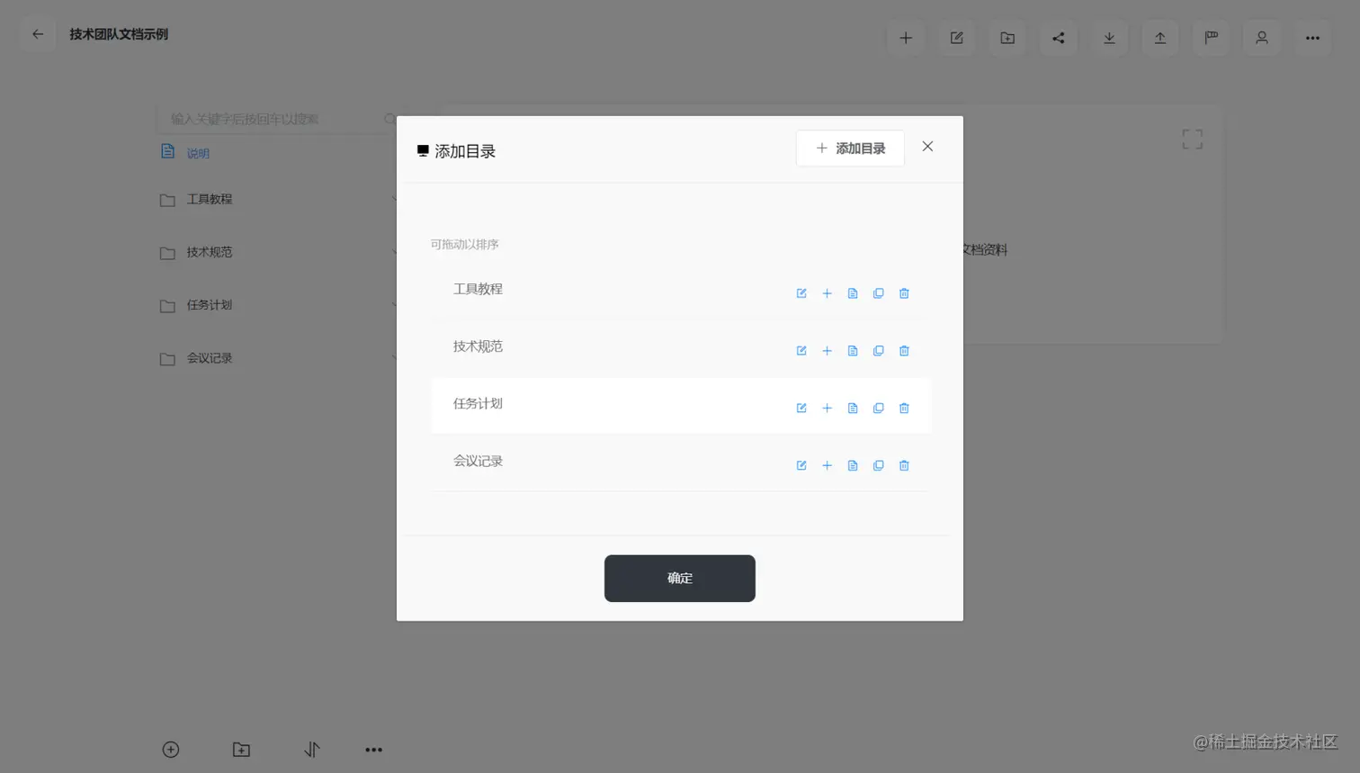Viewport: 1360px width, 773px height.
Task: Click the document icon beside 任务计划
Action: click(852, 408)
